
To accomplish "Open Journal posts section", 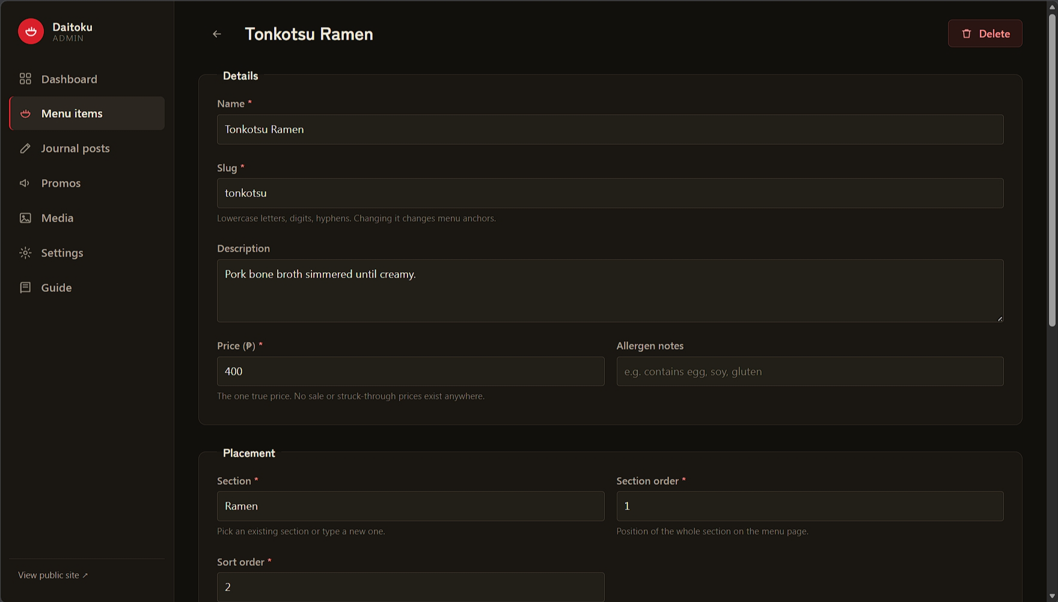I will (x=87, y=148).
